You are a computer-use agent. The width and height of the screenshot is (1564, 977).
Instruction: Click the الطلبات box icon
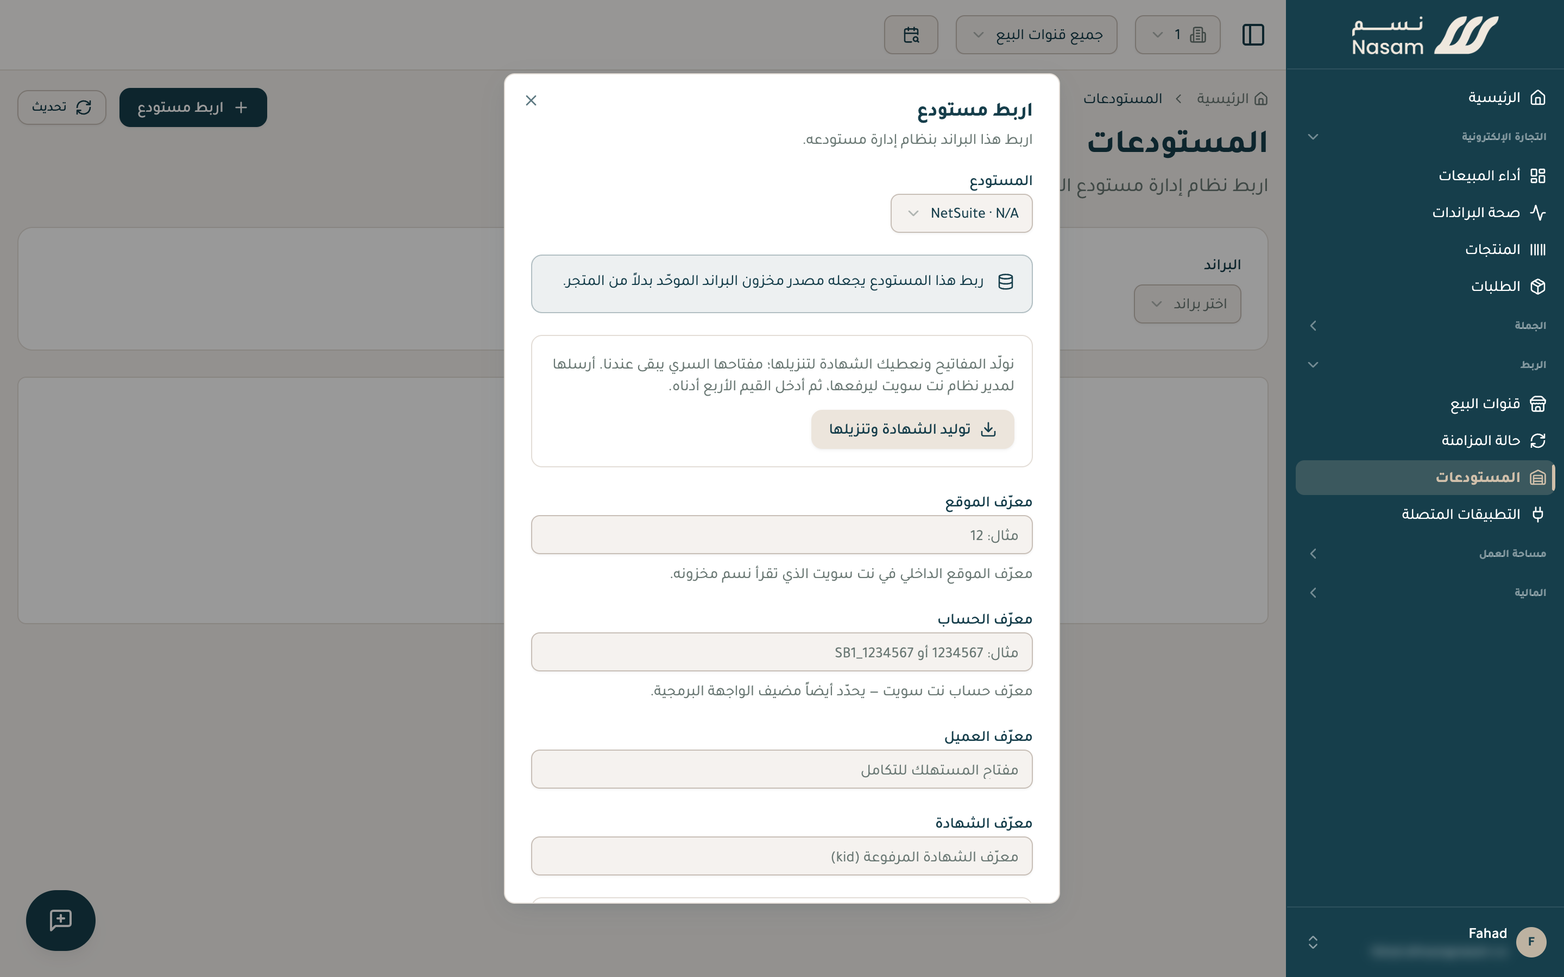(x=1538, y=286)
